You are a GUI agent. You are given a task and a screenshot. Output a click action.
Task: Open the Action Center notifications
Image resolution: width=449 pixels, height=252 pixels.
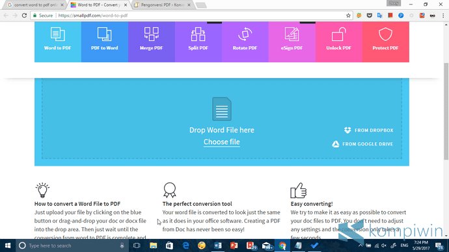tap(439, 246)
